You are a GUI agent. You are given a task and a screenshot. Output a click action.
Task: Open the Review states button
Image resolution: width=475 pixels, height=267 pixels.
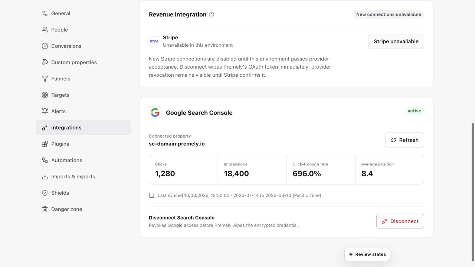click(x=367, y=254)
